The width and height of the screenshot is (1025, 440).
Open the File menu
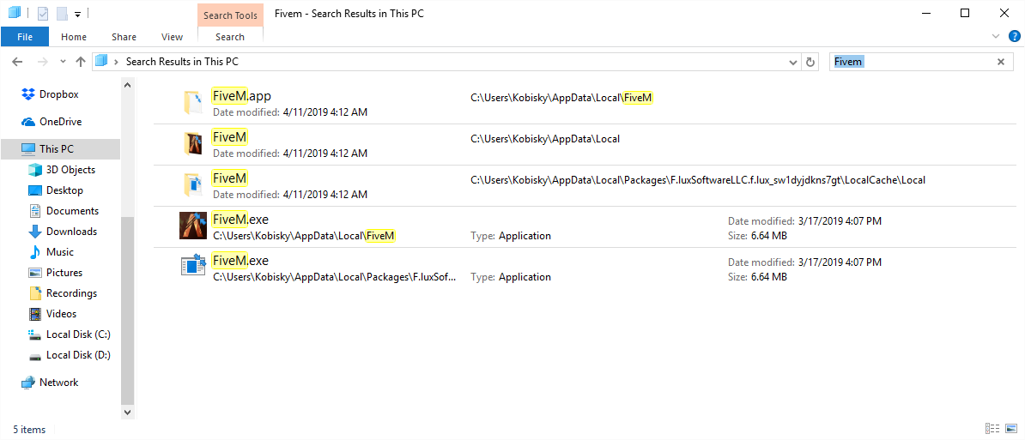(25, 37)
